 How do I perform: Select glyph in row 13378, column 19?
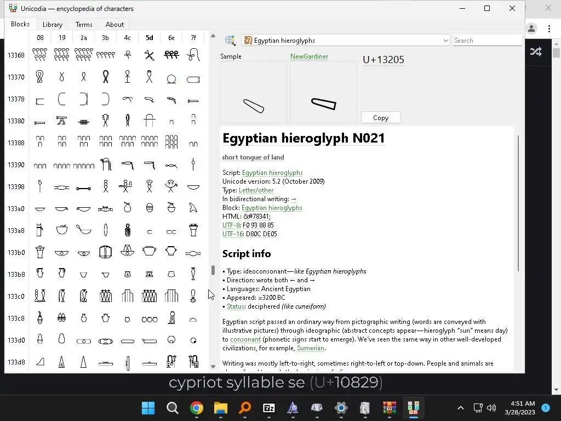(x=62, y=99)
